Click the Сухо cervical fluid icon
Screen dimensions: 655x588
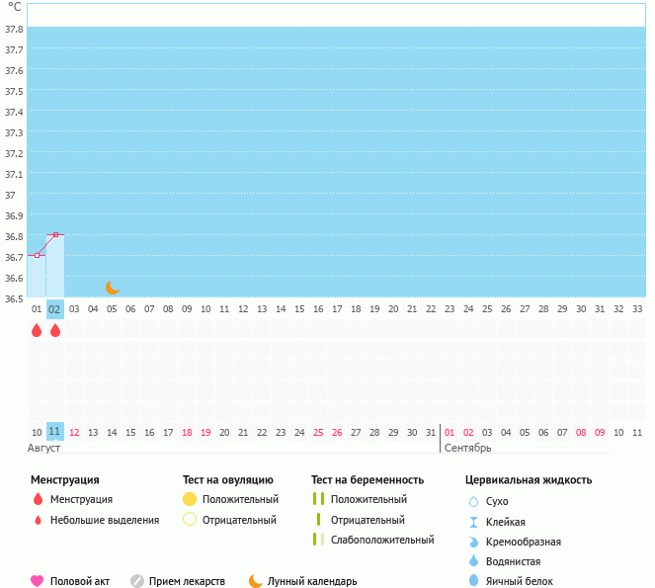[x=473, y=501]
